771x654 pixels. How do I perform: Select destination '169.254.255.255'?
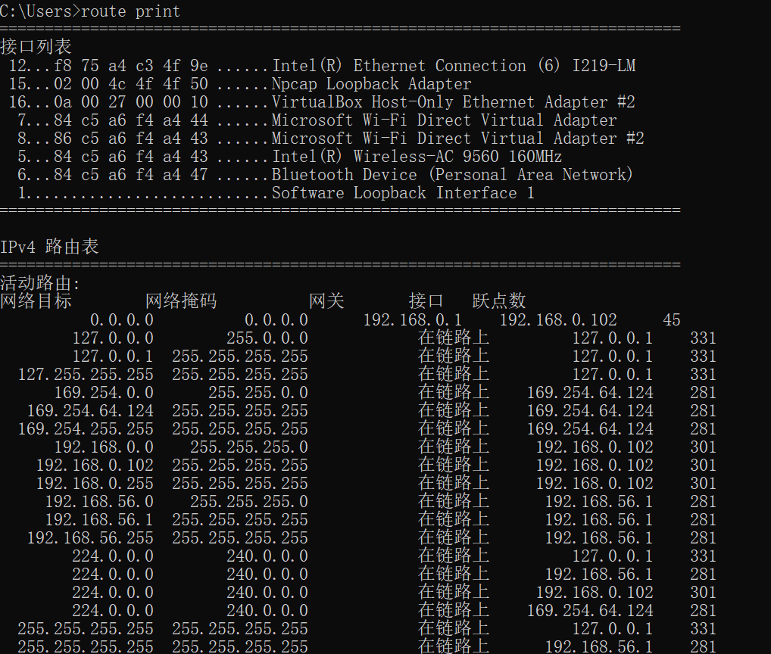point(86,429)
